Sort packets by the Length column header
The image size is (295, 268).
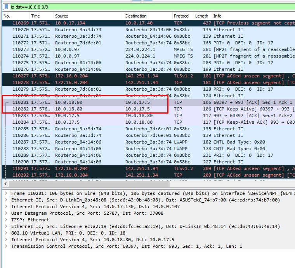[x=203, y=16]
